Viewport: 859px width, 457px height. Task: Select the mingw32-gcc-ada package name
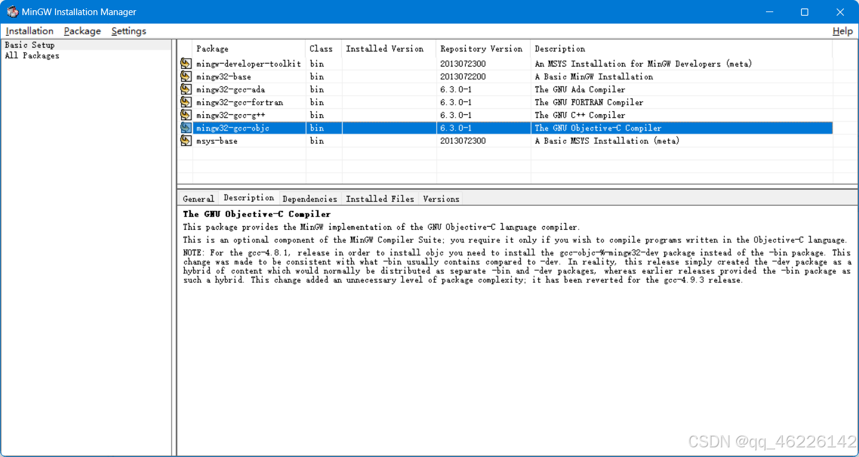click(231, 89)
